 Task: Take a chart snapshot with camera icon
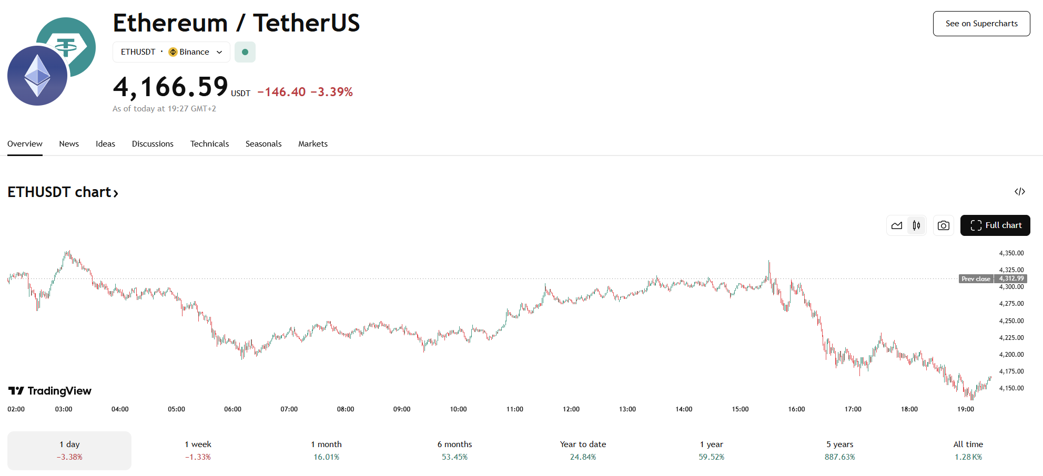(x=944, y=225)
